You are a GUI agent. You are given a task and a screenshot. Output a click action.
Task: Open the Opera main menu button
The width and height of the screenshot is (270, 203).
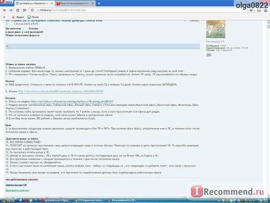click(6, 2)
